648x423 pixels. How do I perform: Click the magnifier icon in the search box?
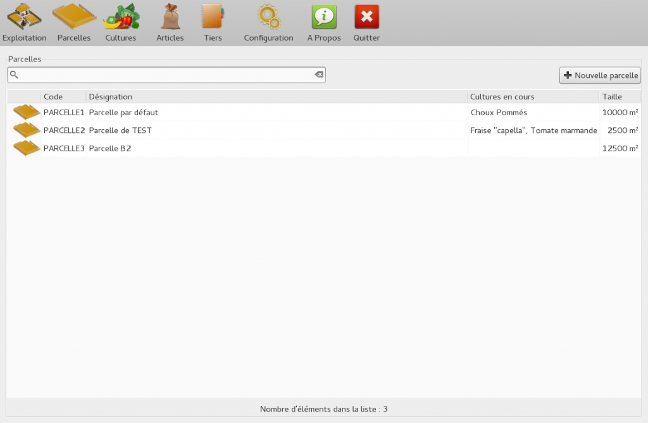coord(14,75)
